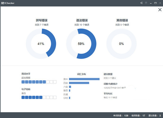The image size is (163, 118).
Task: Click the 超出预期 rating text
Action: 26,78
